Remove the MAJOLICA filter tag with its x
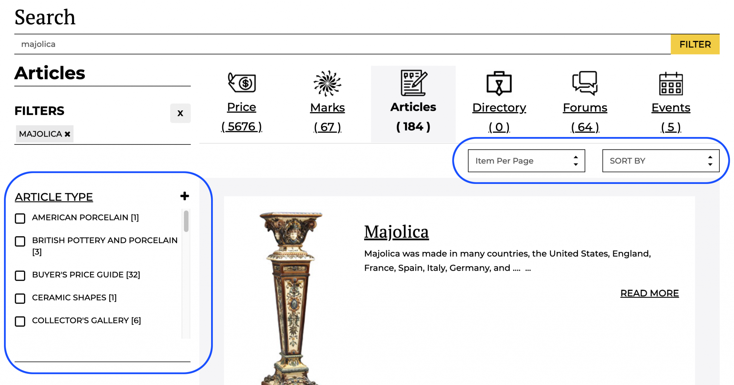The height and width of the screenshot is (385, 734). pos(67,134)
